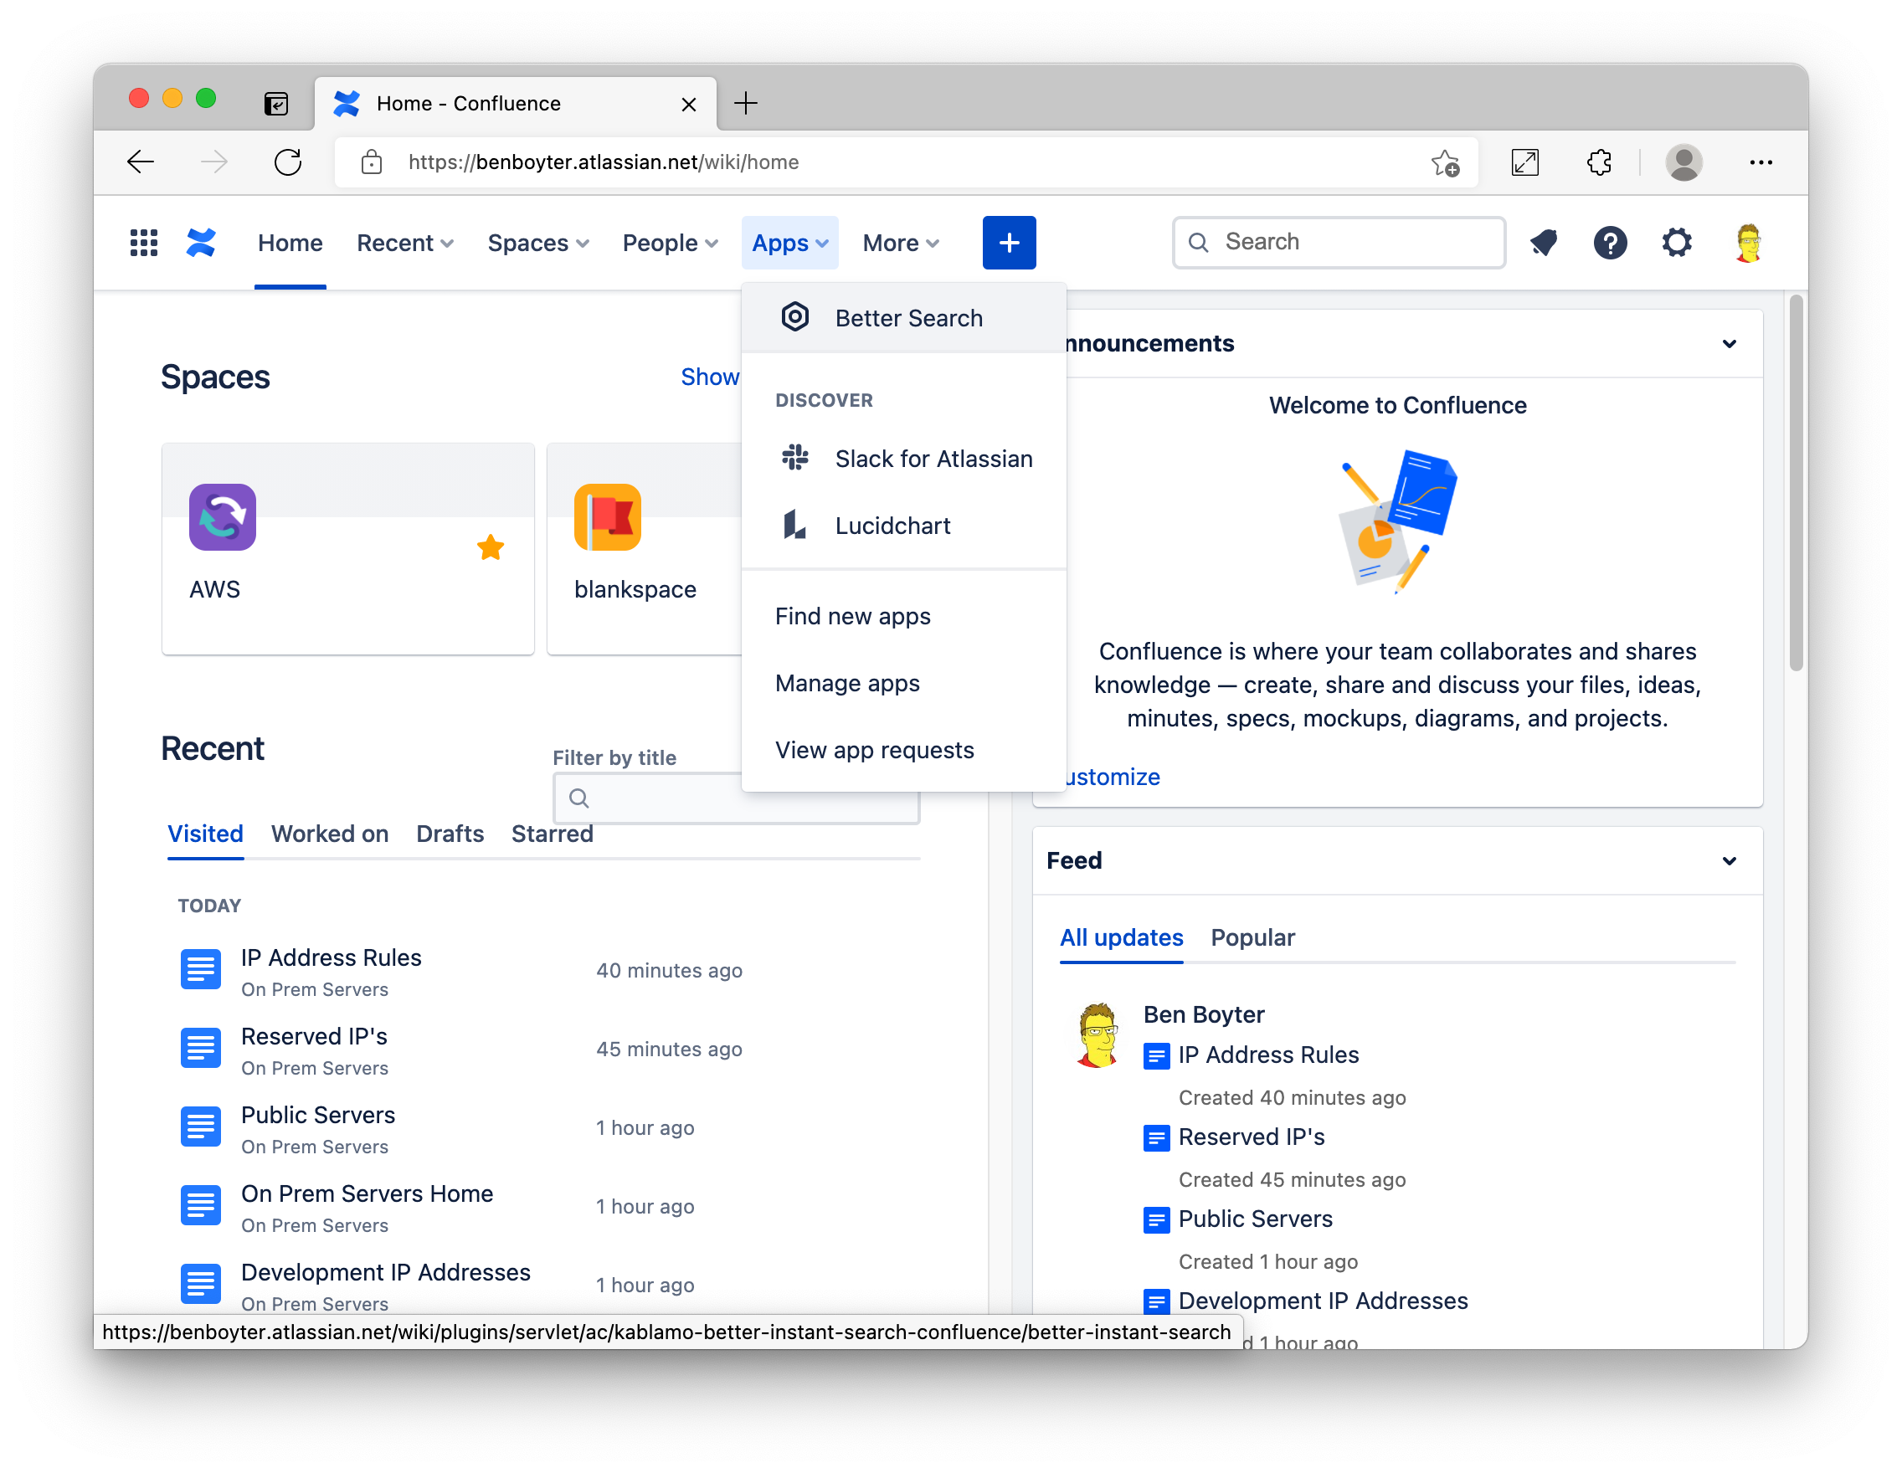Switch Feed to the Popular tab
This screenshot has height=1473, width=1902.
1252,937
